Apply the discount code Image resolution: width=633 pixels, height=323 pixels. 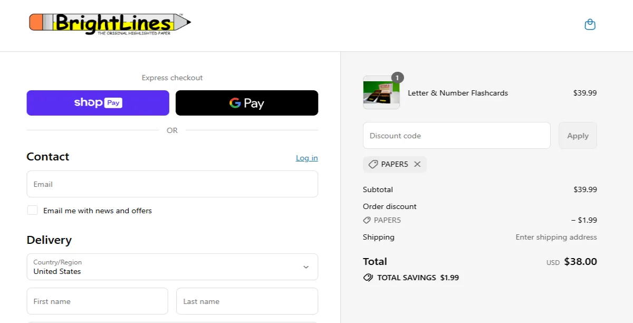(x=578, y=136)
